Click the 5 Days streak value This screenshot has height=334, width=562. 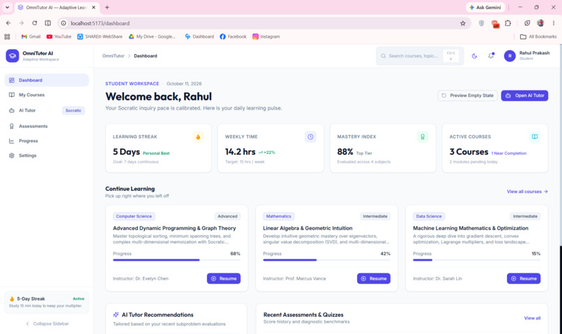click(126, 152)
